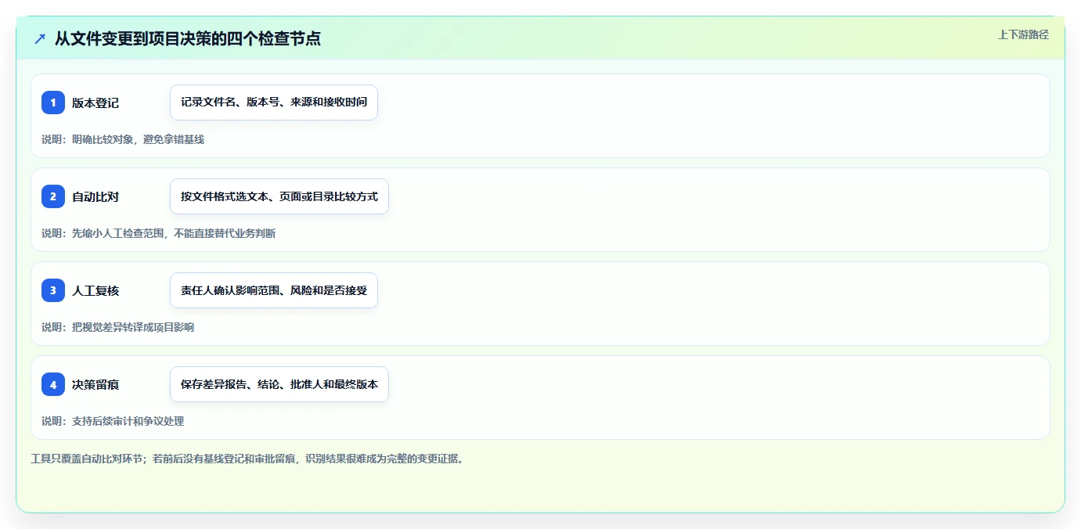Click the 保存差异报告、结论、批准人和最终版本 chip
The width and height of the screenshot is (1081, 529).
279,384
